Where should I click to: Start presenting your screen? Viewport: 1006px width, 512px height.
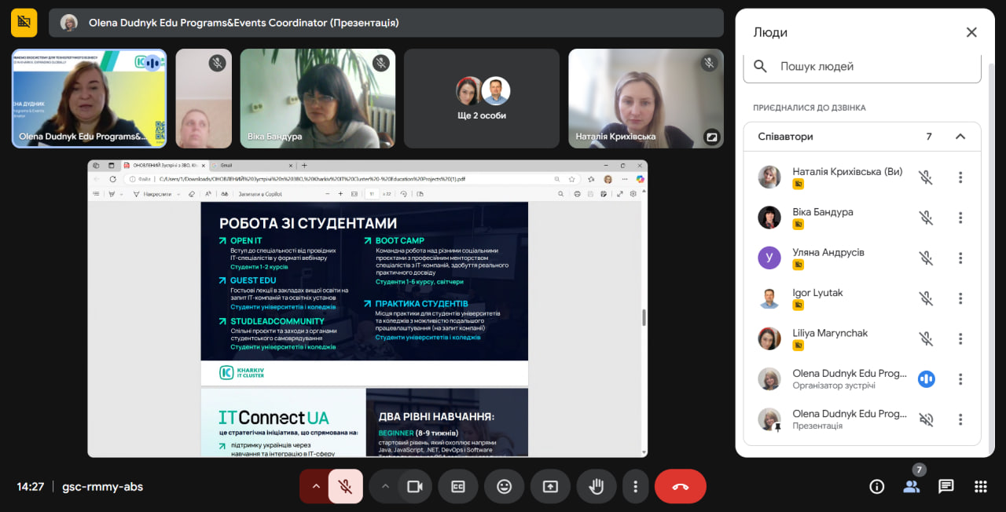point(550,486)
